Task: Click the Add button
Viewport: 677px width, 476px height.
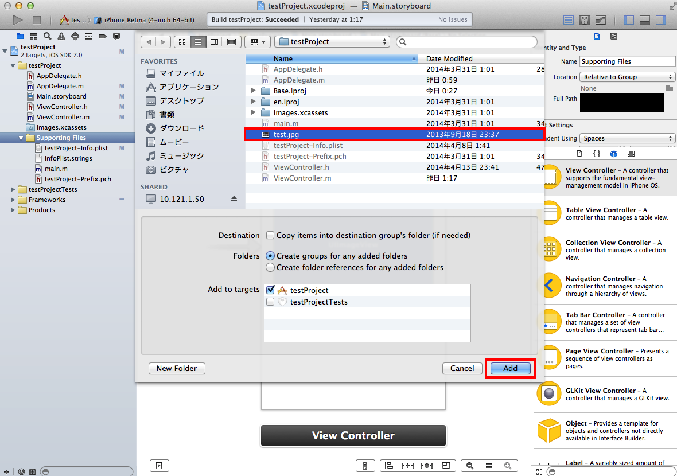Action: pos(510,369)
